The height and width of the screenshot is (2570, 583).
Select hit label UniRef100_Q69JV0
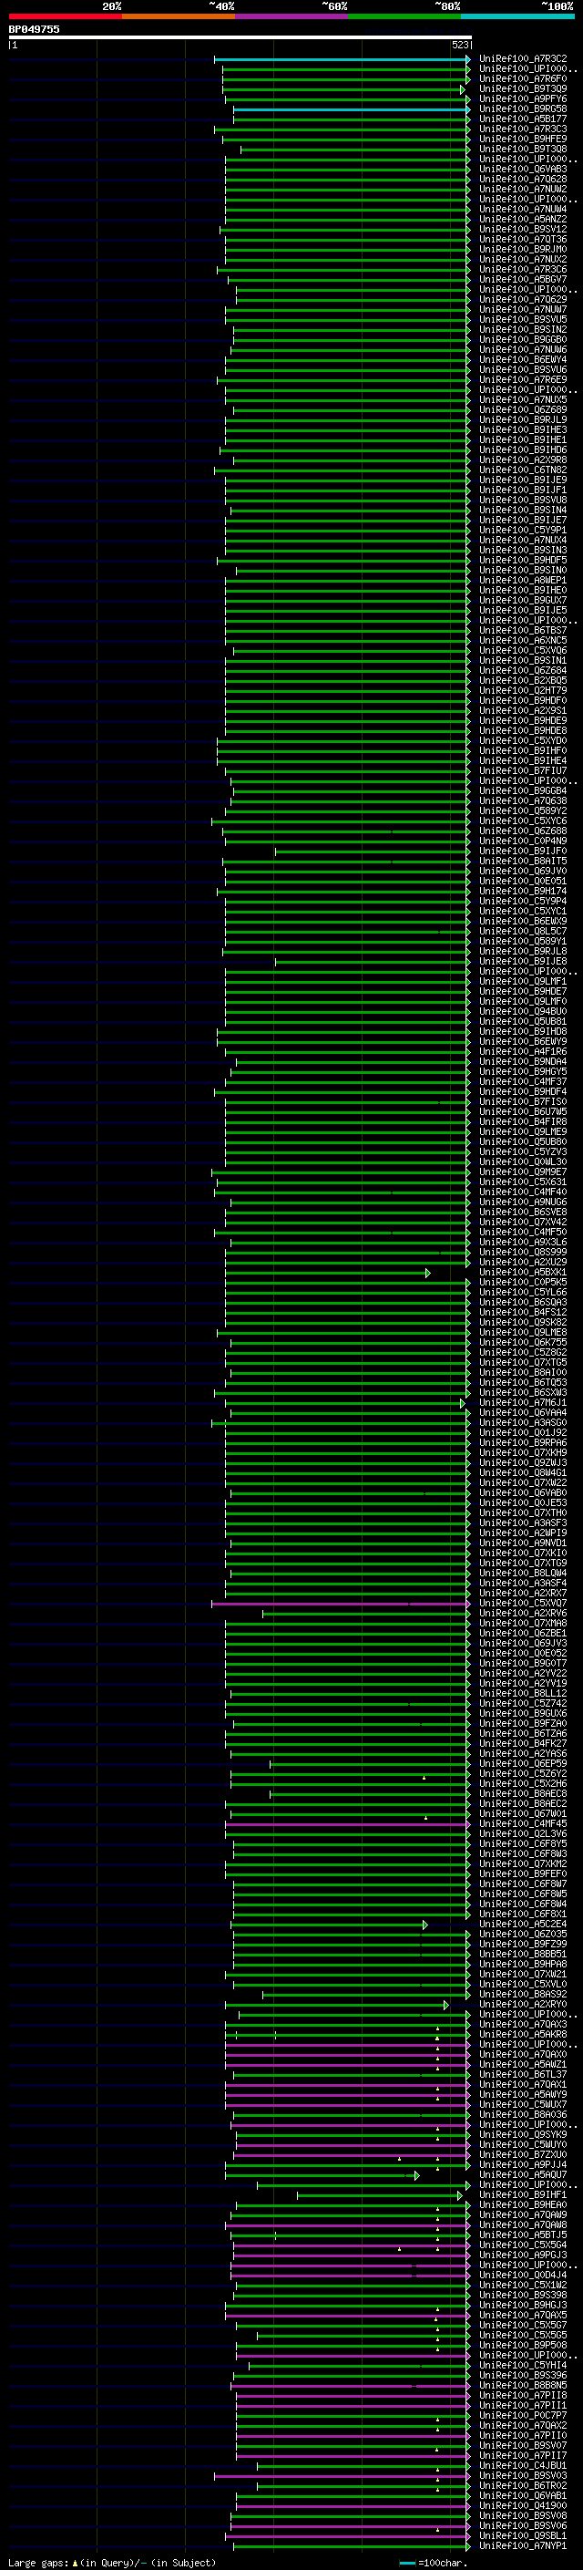[523, 871]
